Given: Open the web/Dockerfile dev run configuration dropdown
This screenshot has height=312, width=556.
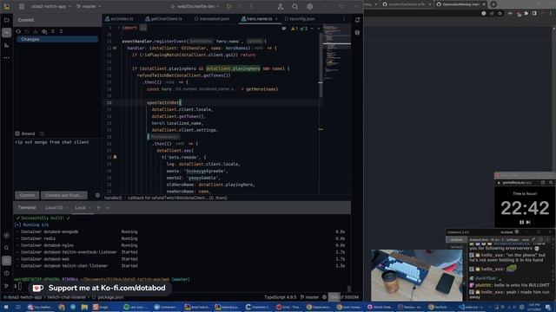Looking at the screenshot, I should click(x=195, y=6).
